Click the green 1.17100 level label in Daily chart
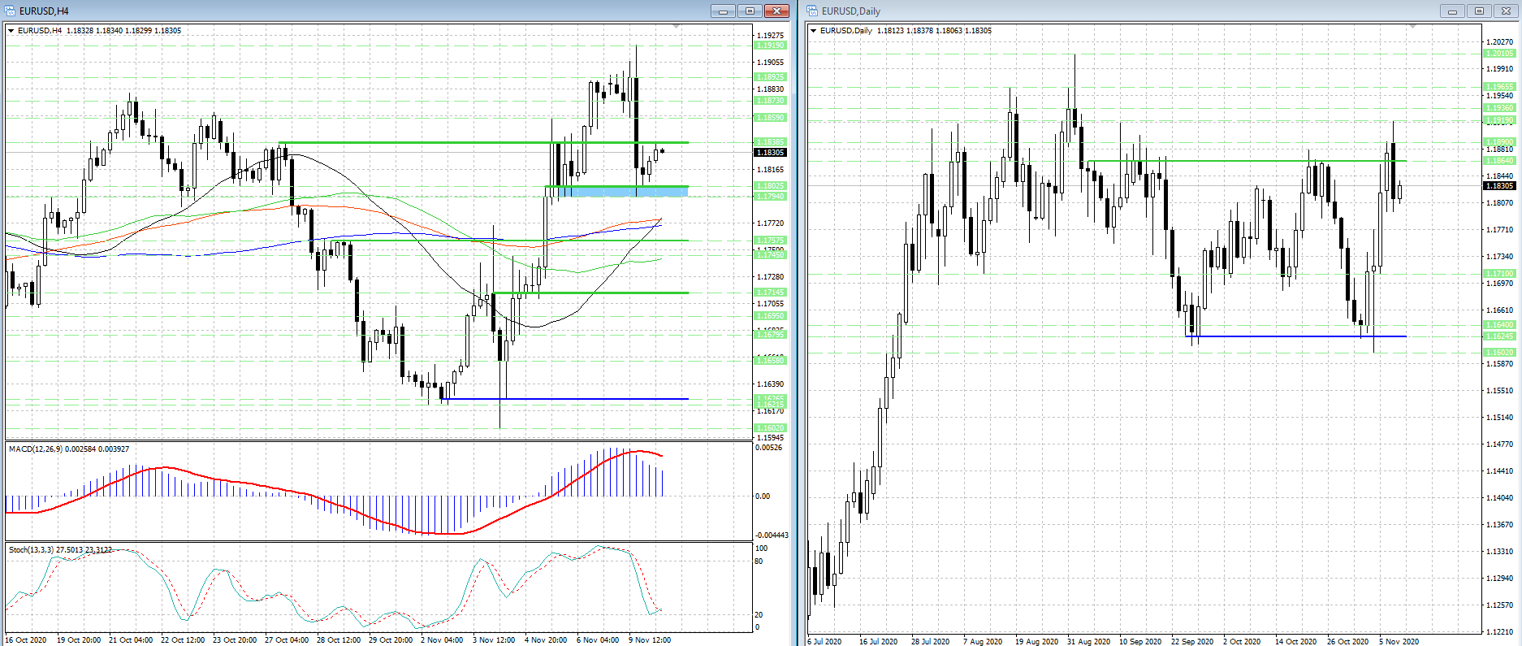This screenshot has width=1522, height=646. 1500,274
